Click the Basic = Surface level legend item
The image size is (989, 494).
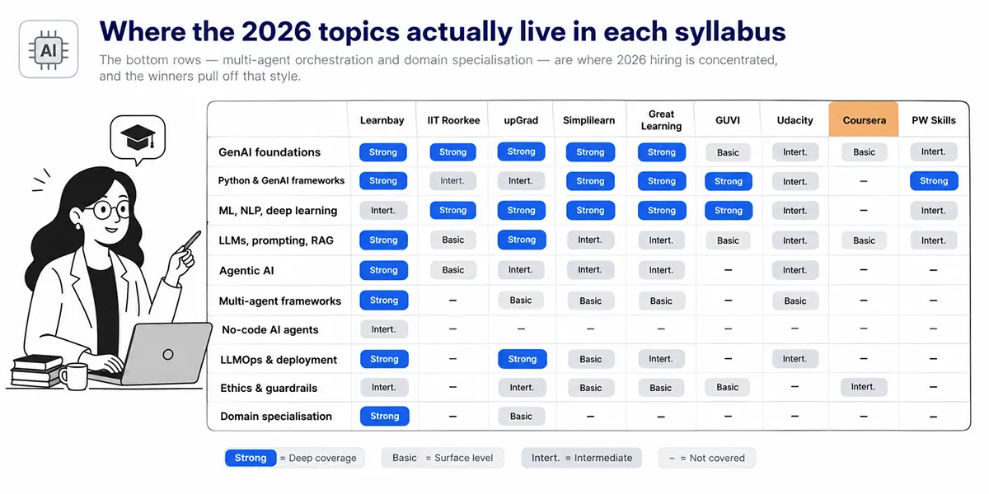(x=442, y=458)
